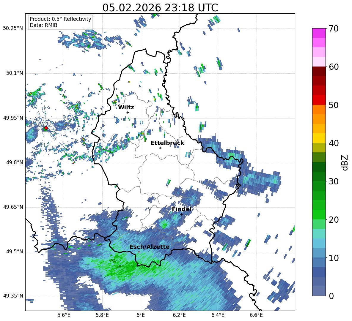Click the Product 0.5° Reflectivity info box
Viewport: 352px width, 321px height.
pyautogui.click(x=60, y=22)
